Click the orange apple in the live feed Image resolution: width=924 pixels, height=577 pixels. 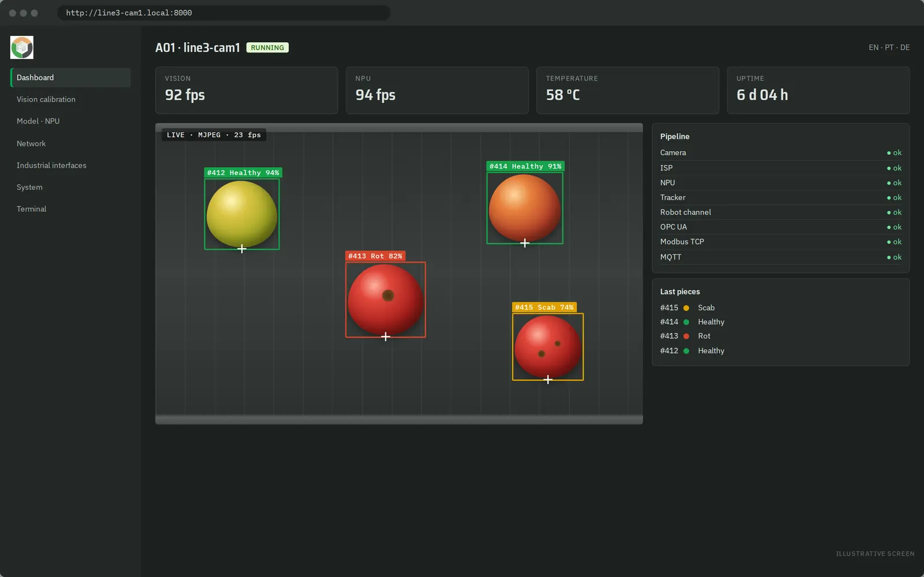click(525, 208)
